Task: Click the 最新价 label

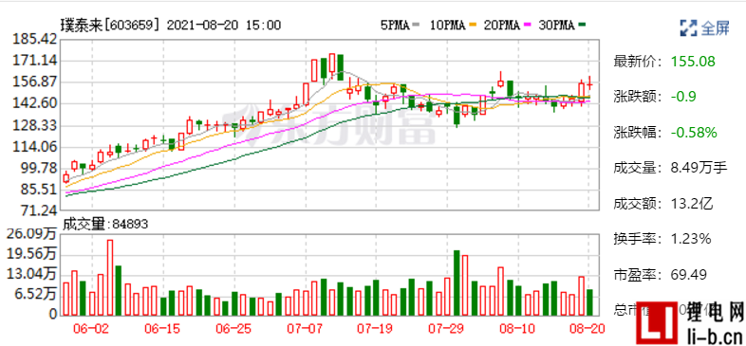Action: pos(639,62)
